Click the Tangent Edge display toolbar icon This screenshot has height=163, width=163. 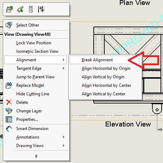pos(31,9)
